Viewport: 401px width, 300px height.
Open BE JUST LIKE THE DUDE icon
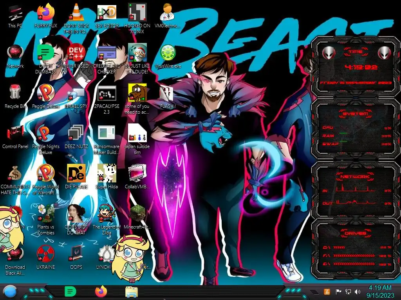click(x=137, y=53)
